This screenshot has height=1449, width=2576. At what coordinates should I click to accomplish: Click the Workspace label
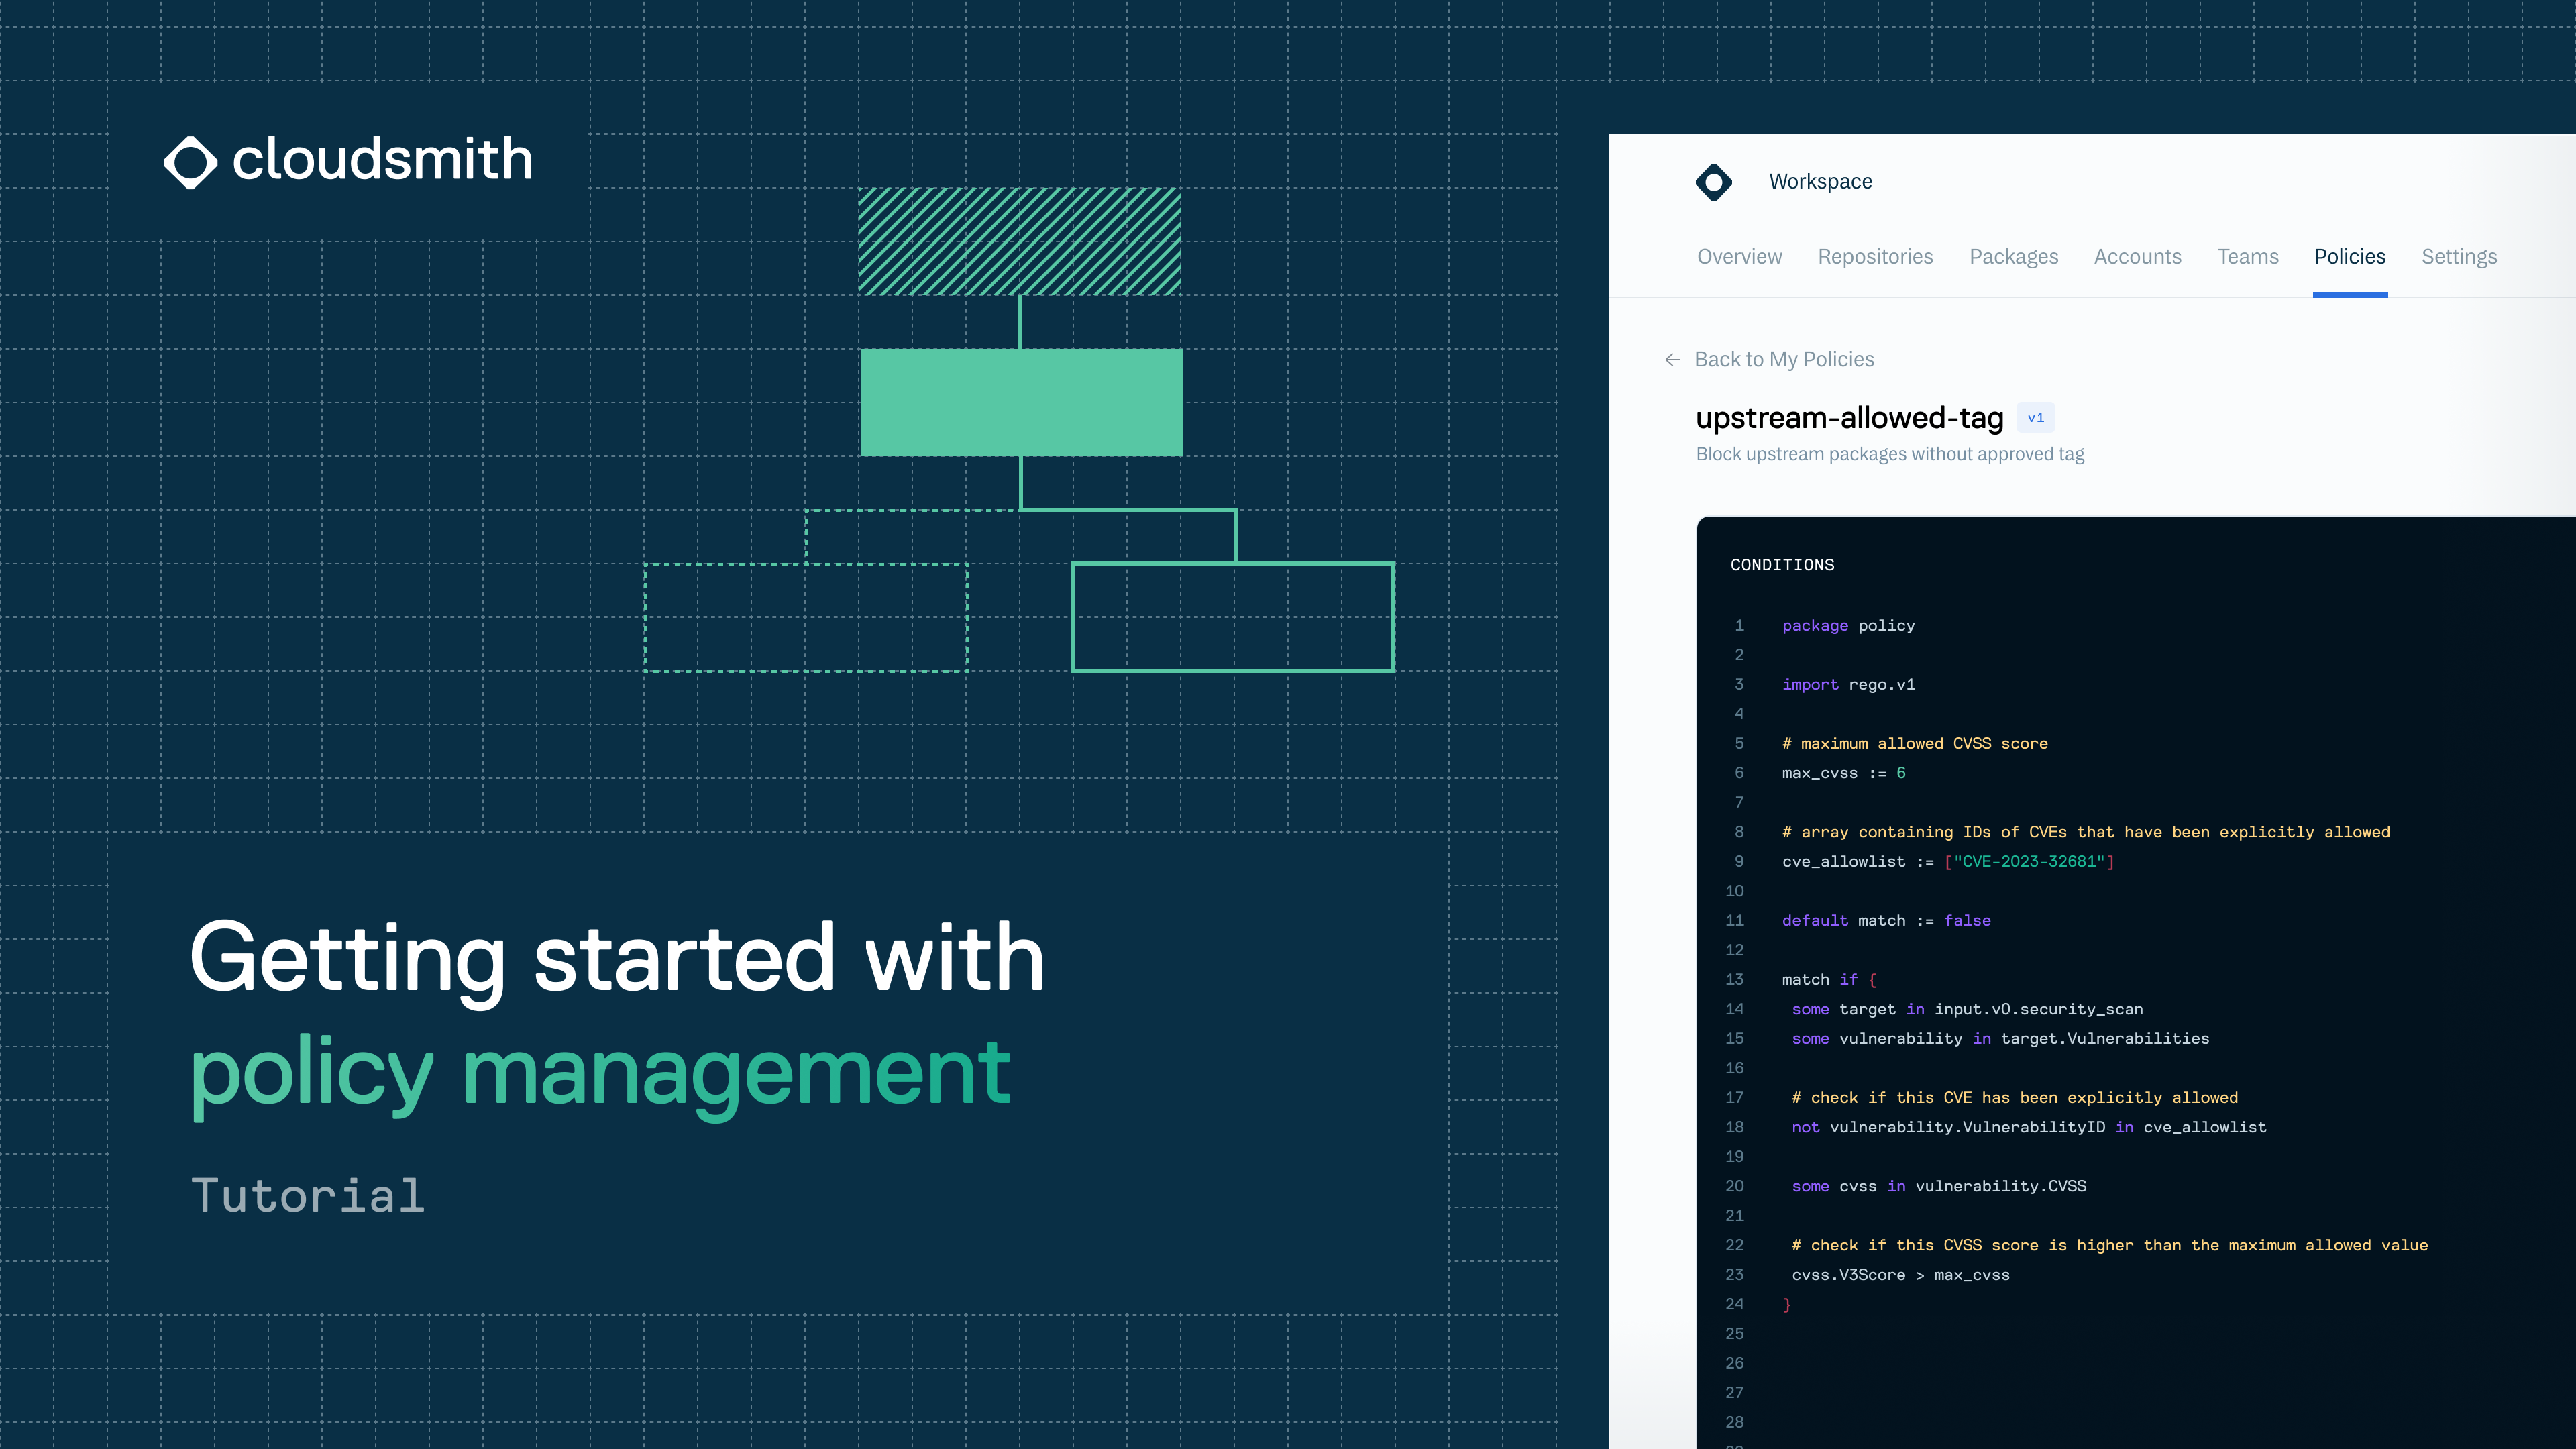coord(1820,182)
